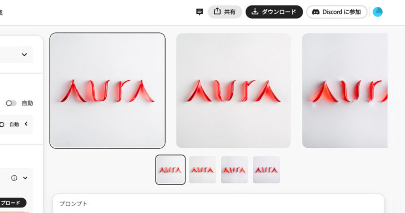Click the black アップロード upload button
405x213 pixels.
(11, 203)
